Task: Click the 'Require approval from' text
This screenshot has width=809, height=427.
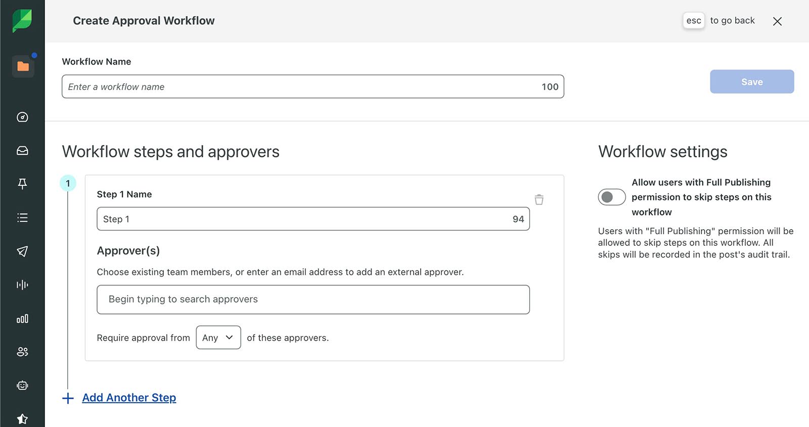Action: (x=143, y=338)
